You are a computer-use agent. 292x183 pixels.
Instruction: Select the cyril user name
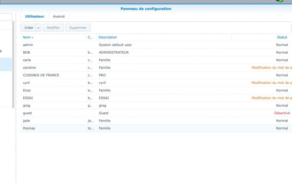[x=26, y=83]
